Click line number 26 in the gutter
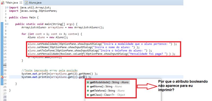The height and width of the screenshot is (101, 212). pos(5,90)
